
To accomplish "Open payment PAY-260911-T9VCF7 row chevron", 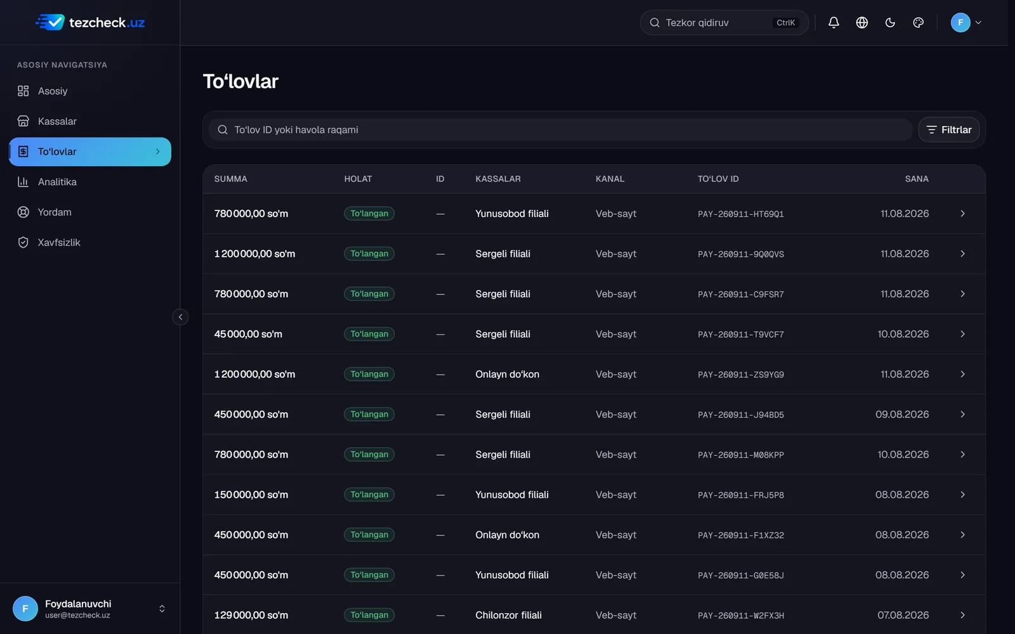I will (x=962, y=334).
